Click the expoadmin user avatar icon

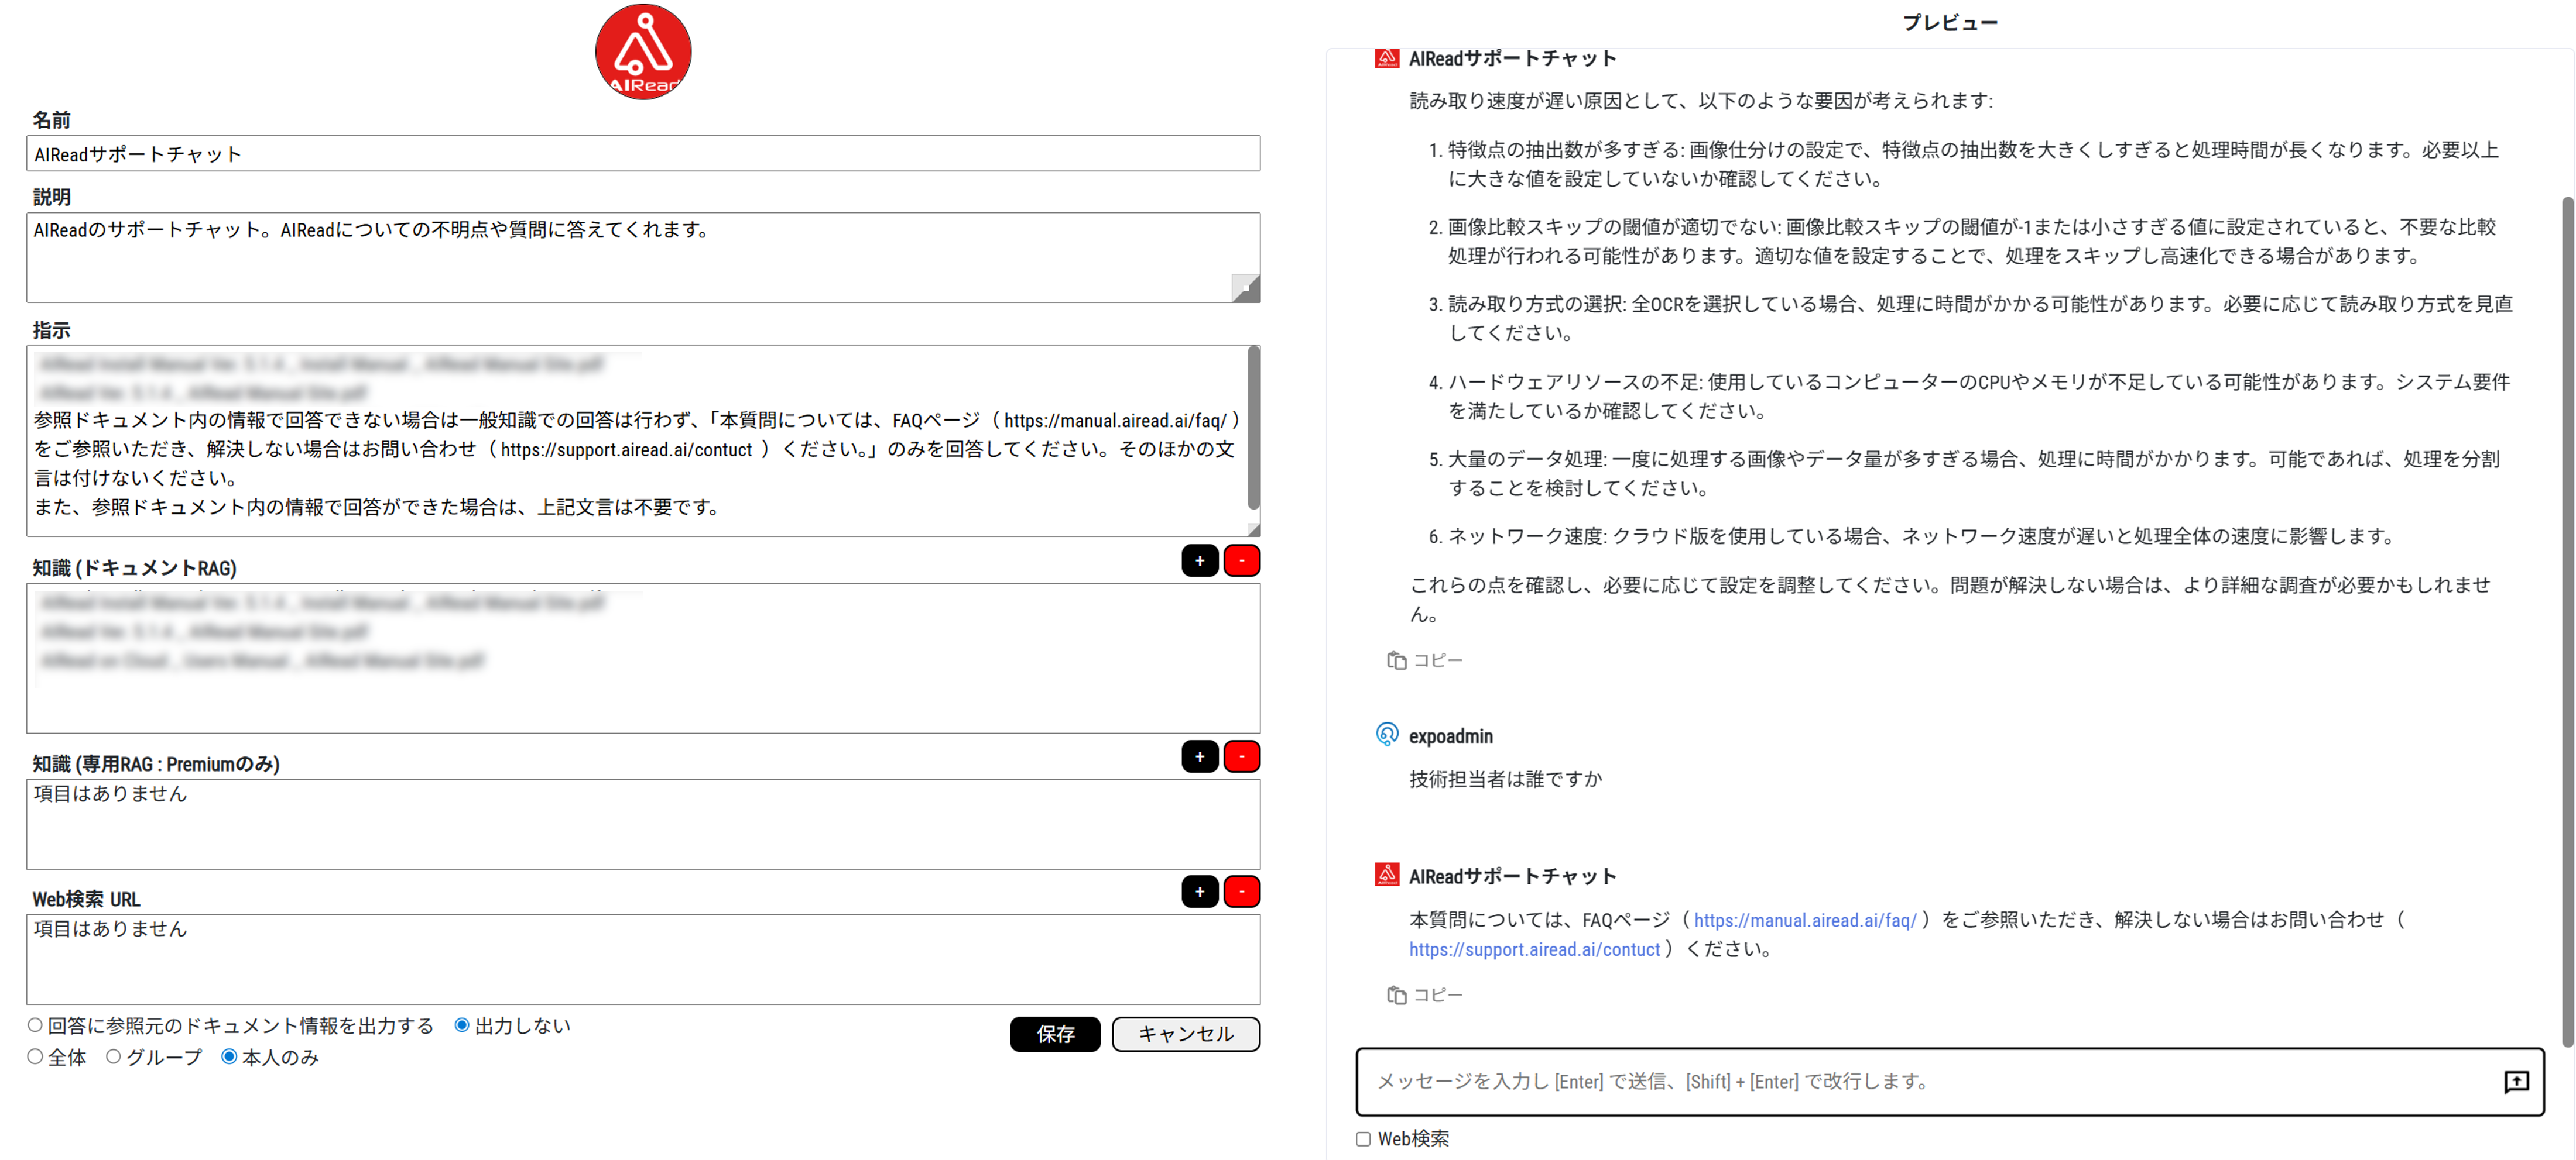[x=1387, y=735]
